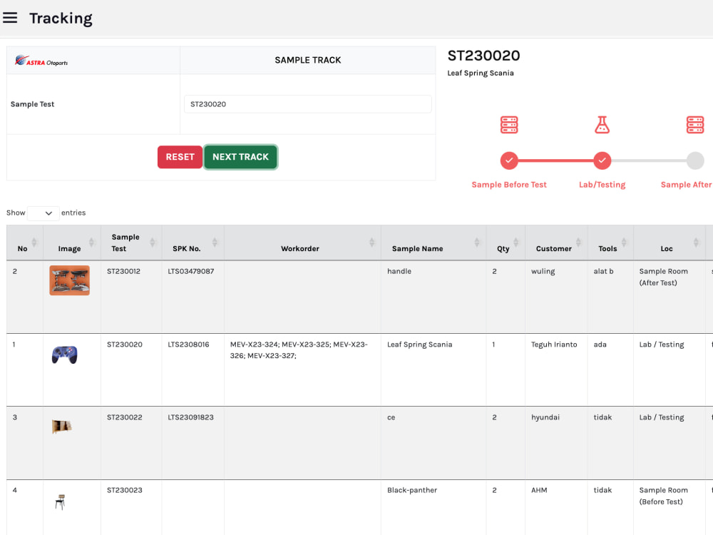Focus the Sample Test input field
Screen dimensions: 713x535
click(308, 104)
